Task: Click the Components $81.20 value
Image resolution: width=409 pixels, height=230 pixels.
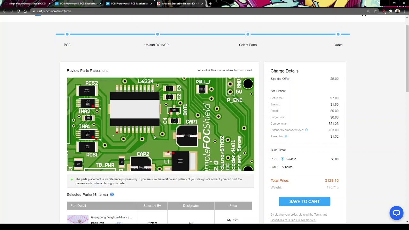Action: 333,124
